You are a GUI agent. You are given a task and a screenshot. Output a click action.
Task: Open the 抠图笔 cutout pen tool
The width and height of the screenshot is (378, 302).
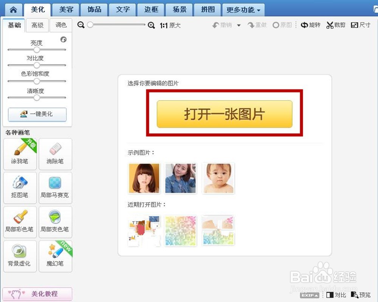[20, 188]
